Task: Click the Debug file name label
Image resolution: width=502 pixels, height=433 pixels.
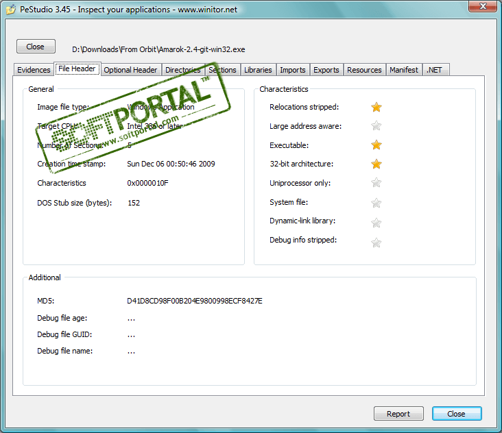Action: click(x=64, y=351)
